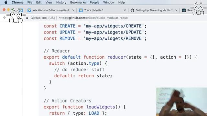
Task: Switch to Wix Website Editor tab
Action: coord(51,10)
